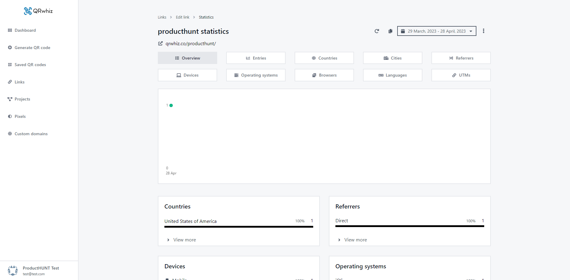Click the Projects diagram icon
This screenshot has width=570, height=280.
10,99
